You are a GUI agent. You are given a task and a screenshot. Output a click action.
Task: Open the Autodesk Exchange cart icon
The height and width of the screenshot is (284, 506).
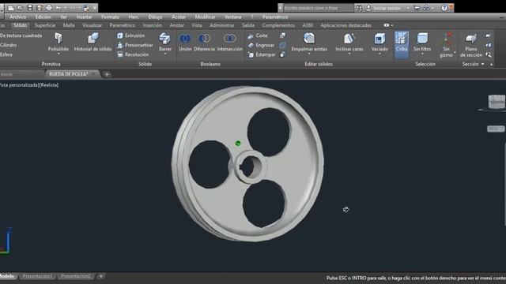tap(417, 8)
